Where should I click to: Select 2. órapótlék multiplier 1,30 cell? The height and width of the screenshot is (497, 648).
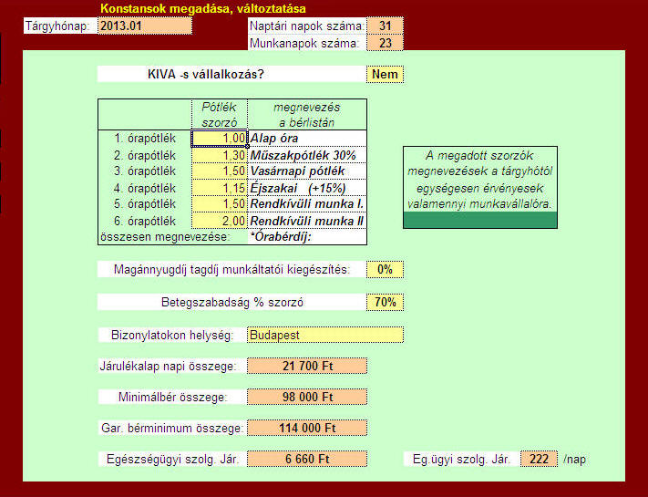tap(219, 155)
